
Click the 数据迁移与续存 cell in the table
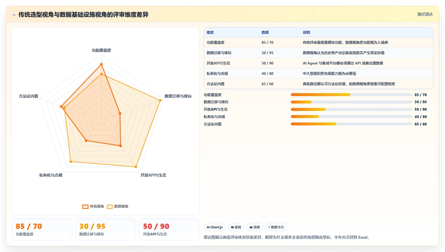tap(219, 53)
